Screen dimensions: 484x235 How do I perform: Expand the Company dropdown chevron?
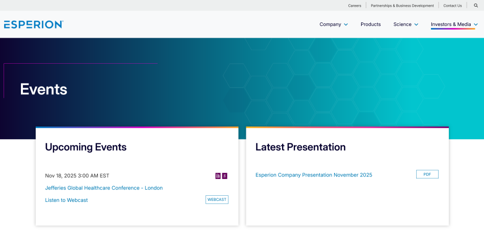tap(346, 24)
